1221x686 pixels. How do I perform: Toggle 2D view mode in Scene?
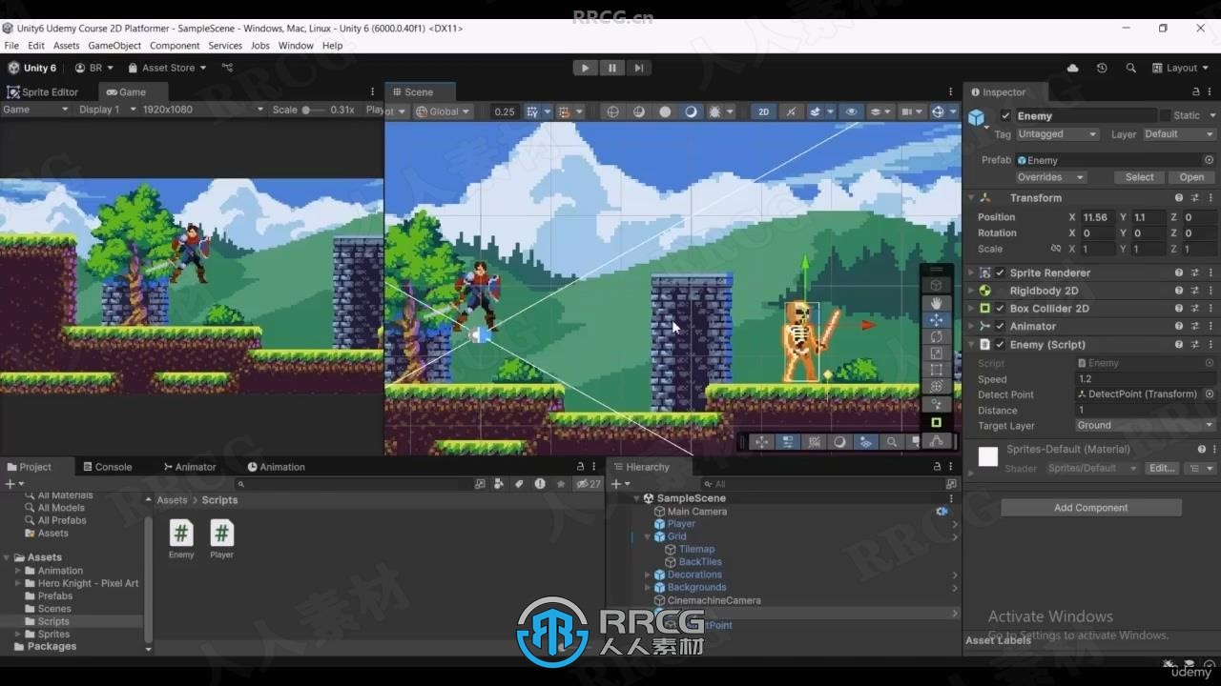tap(763, 111)
